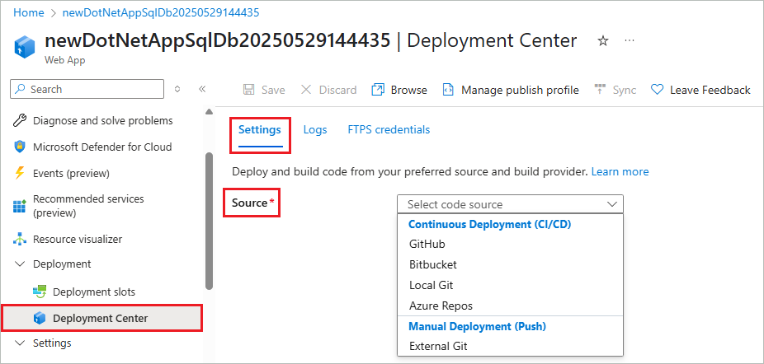
Task: Click the favorite star icon
Action: coord(603,40)
